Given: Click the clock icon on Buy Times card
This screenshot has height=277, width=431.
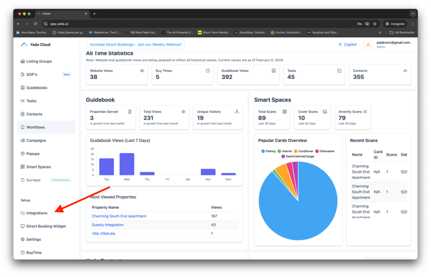Looking at the screenshot, I should point(208,71).
